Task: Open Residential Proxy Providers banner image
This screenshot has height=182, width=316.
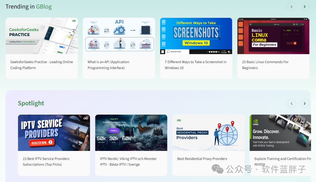Action: pos(208,133)
